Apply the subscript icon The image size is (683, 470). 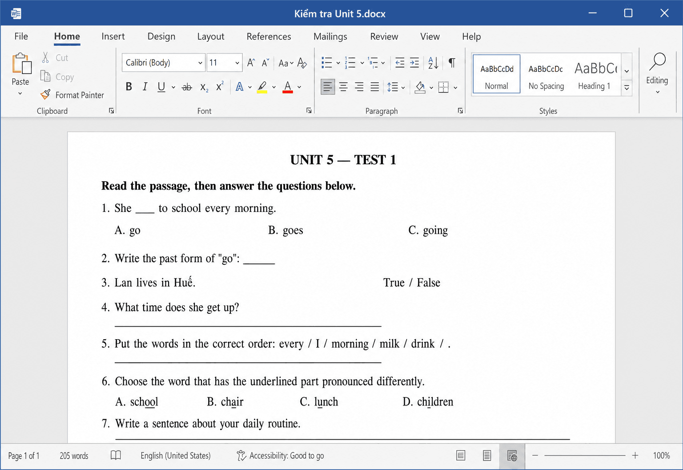[x=204, y=87]
